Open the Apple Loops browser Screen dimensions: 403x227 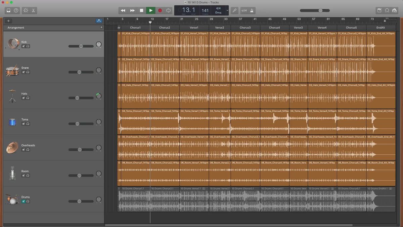[387, 10]
